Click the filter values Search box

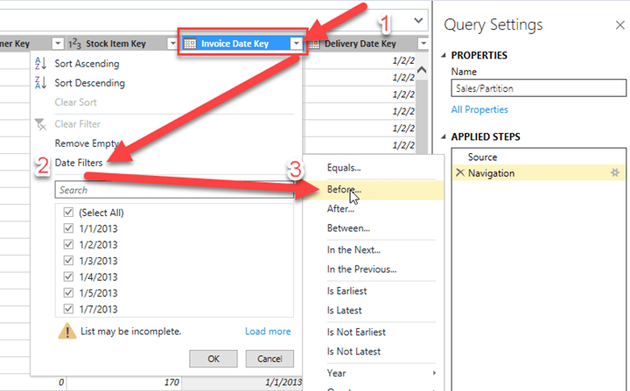pos(174,190)
